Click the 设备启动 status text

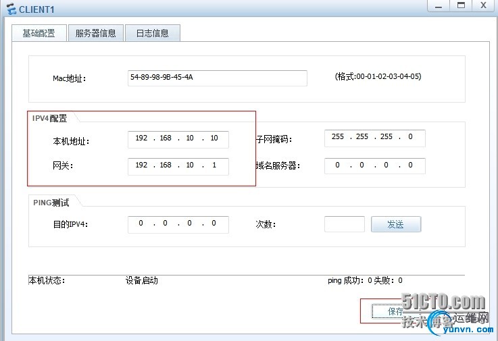142,280
